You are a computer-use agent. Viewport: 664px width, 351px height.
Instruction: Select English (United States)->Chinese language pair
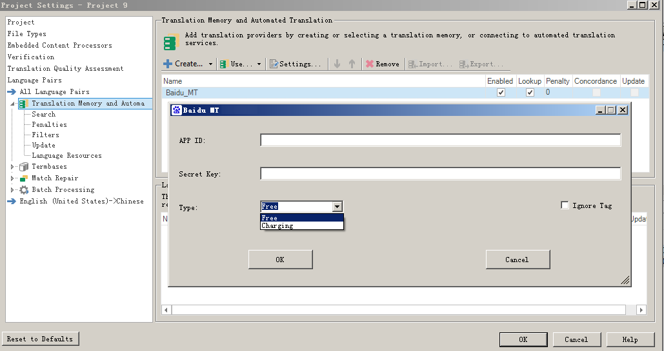(x=81, y=202)
